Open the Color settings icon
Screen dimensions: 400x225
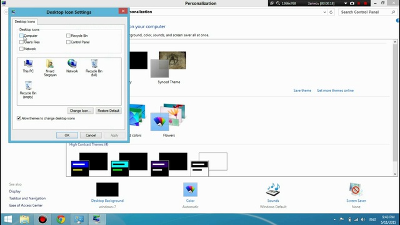pyautogui.click(x=190, y=189)
